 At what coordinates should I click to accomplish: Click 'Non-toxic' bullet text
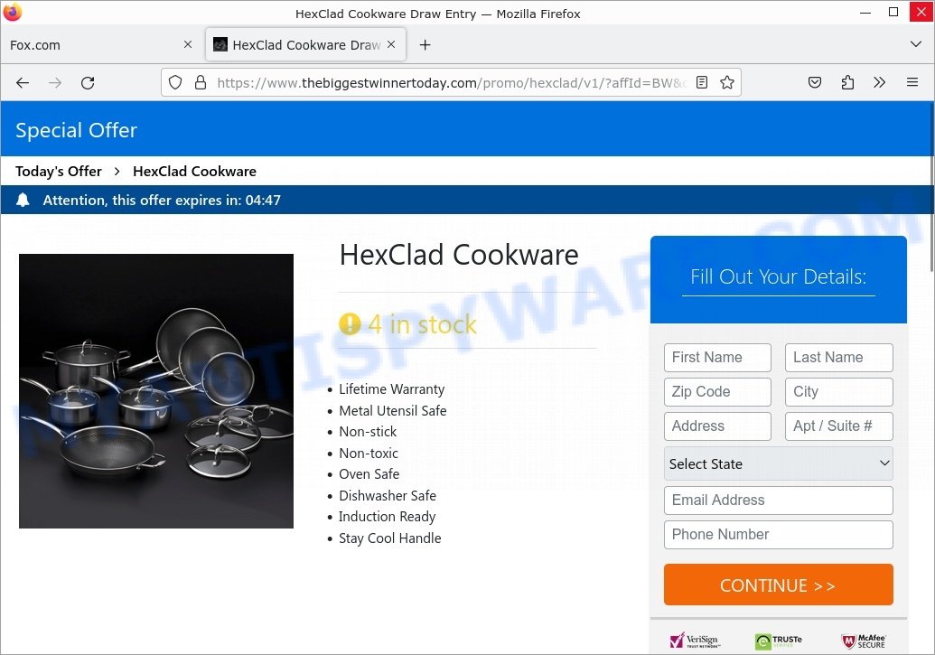coord(369,454)
